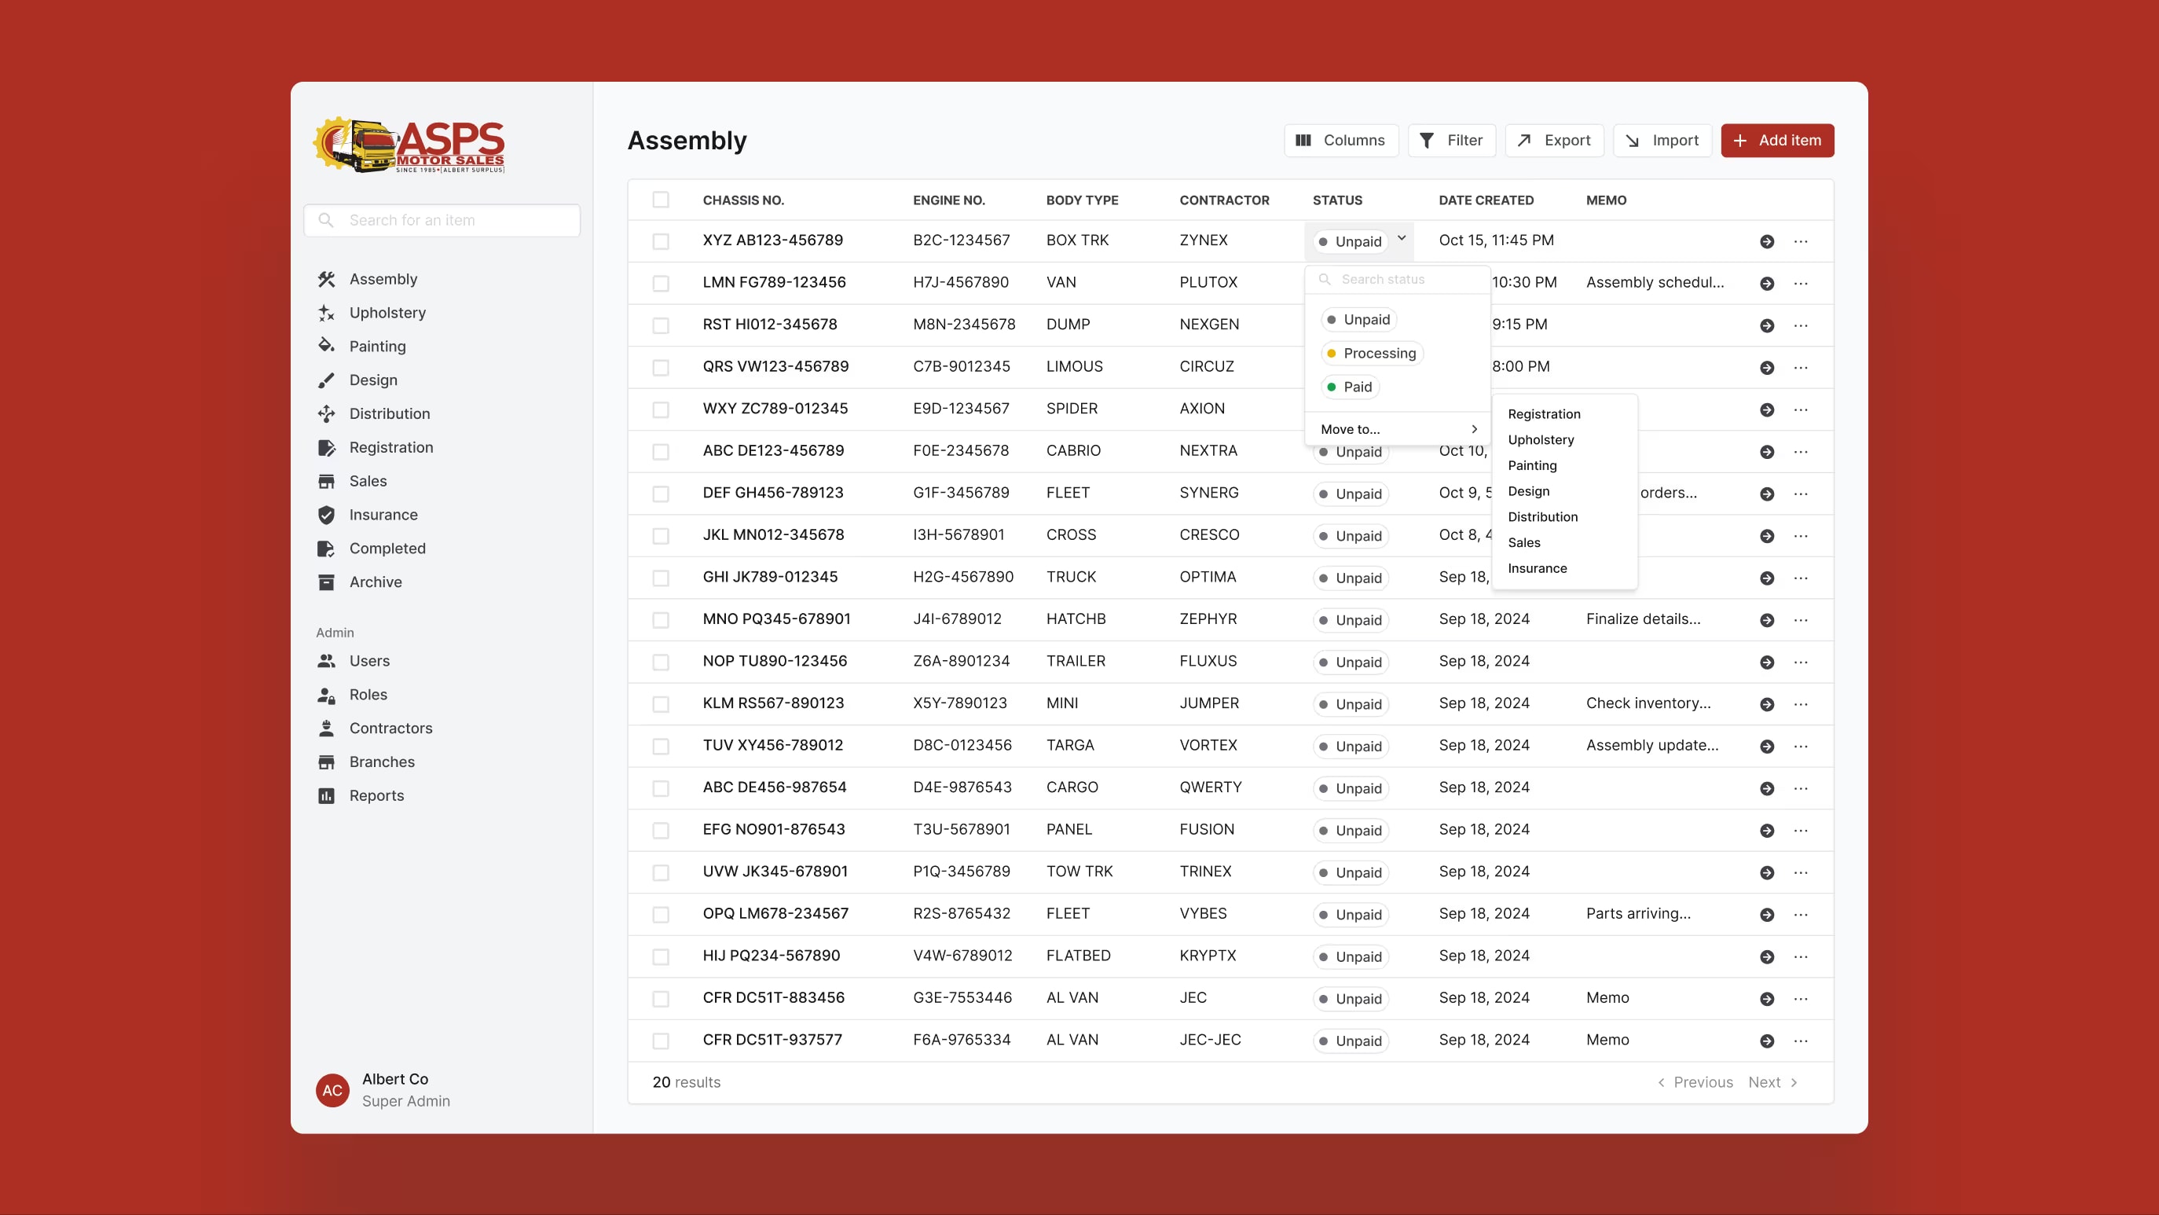Open status pill for OPQ LM678-234567

point(1351,915)
